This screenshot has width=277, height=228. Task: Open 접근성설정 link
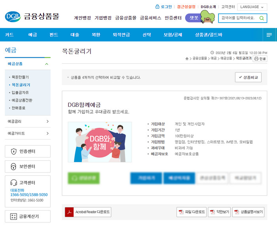coord(186,7)
